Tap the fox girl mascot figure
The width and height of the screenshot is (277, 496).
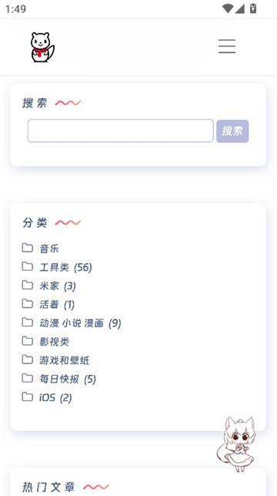[236, 444]
